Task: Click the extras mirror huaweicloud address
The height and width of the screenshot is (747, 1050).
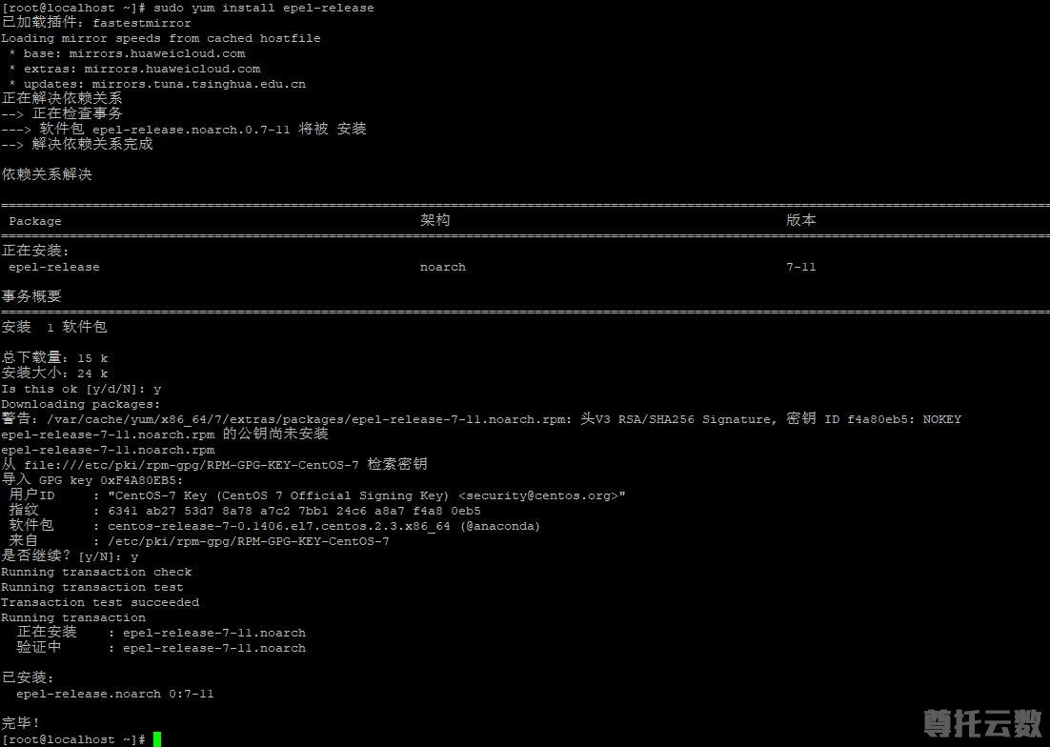Action: pyautogui.click(x=172, y=69)
